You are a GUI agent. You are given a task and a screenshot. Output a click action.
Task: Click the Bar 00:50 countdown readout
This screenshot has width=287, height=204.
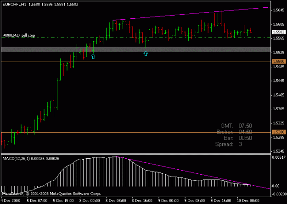click(238, 138)
